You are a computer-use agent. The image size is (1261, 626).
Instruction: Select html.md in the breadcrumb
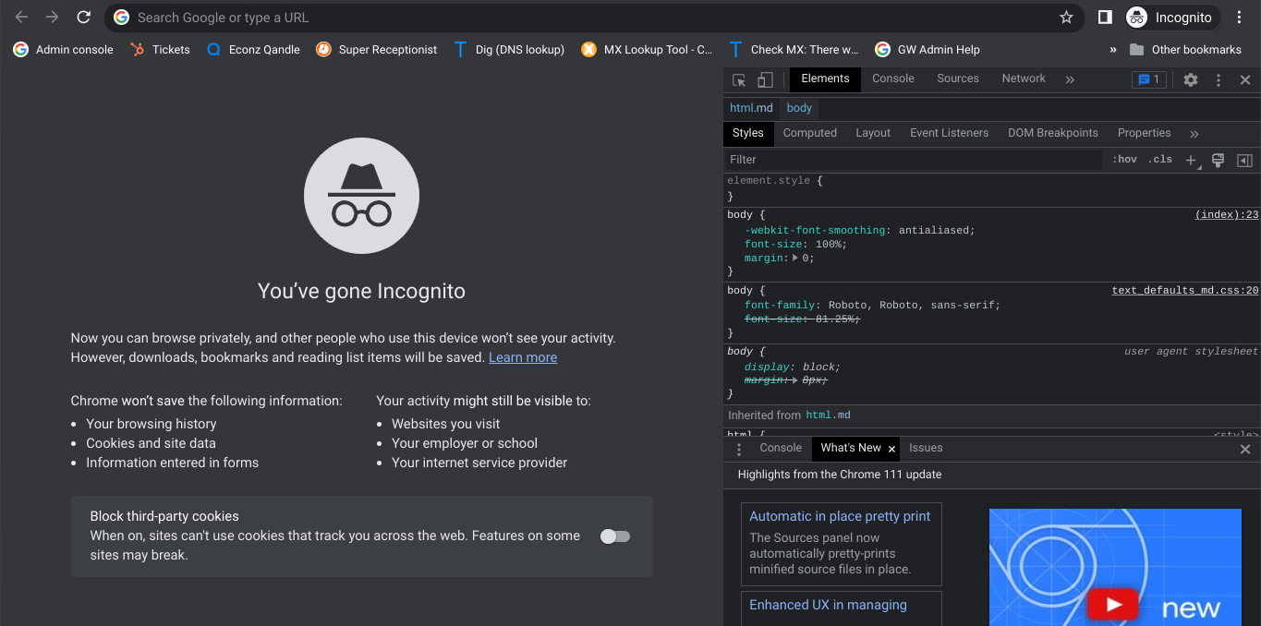(751, 108)
